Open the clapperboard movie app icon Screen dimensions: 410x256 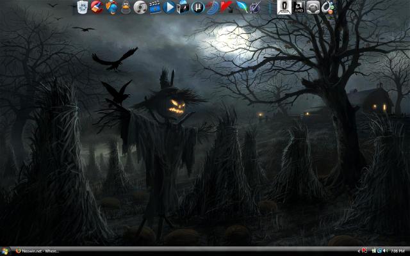[155, 7]
